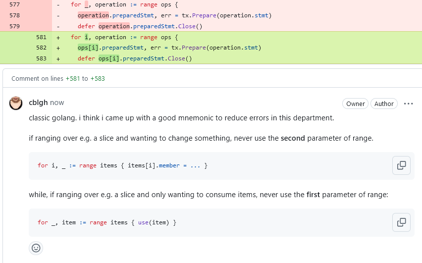Click the Owner badge
Screen dimensions: 422x263
[x=355, y=104]
